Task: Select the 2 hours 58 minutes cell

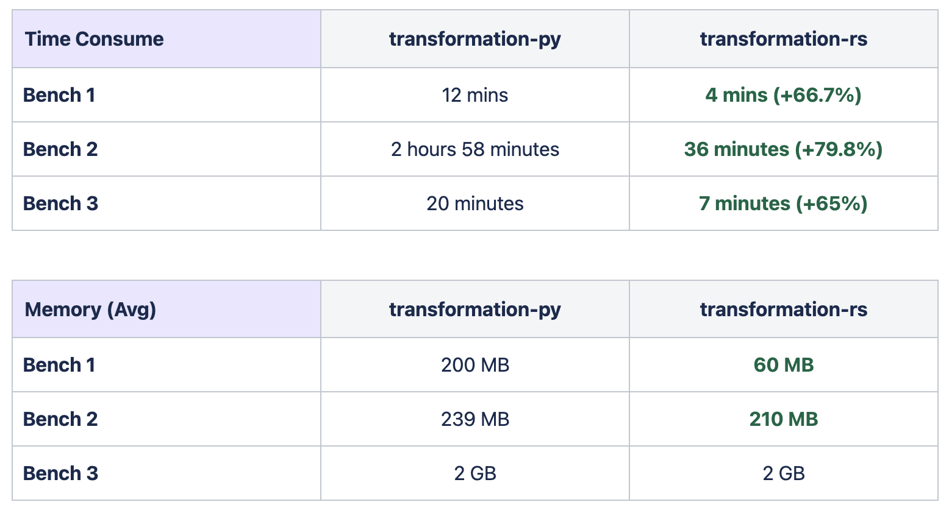Action: pyautogui.click(x=474, y=149)
